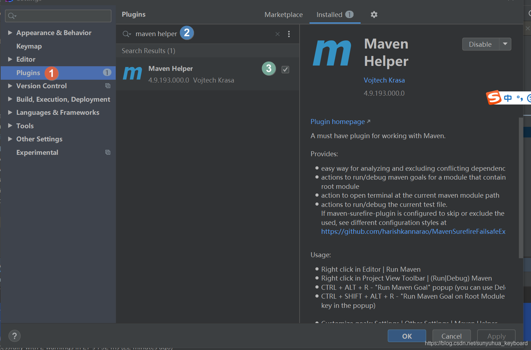The image size is (531, 350).
Task: Clear the maven helper search text
Action: point(278,34)
